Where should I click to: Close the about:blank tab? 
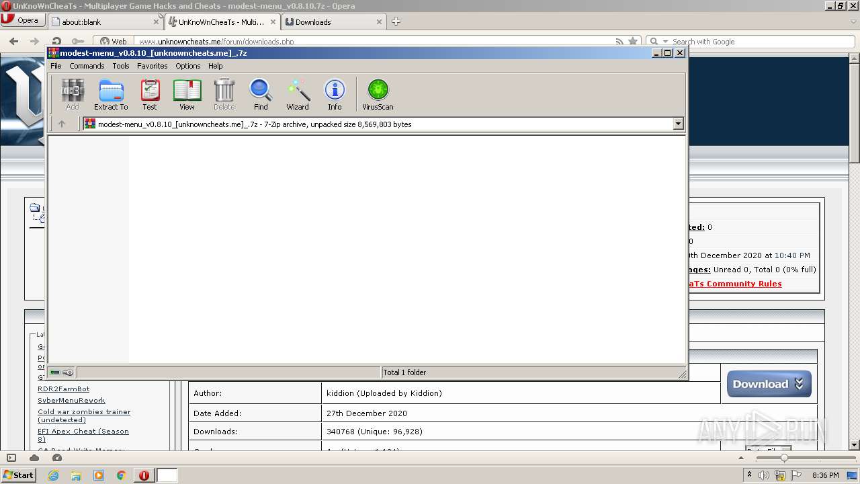pos(156,22)
